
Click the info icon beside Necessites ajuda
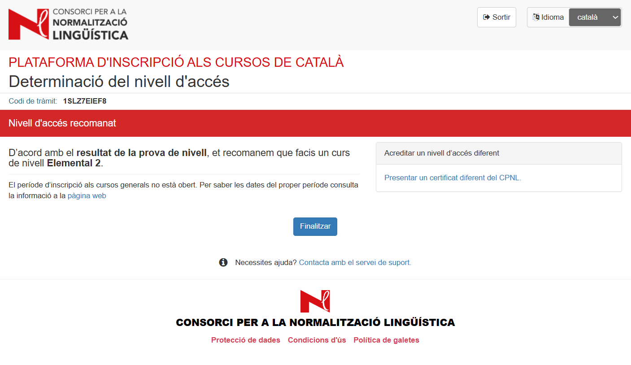pyautogui.click(x=223, y=263)
